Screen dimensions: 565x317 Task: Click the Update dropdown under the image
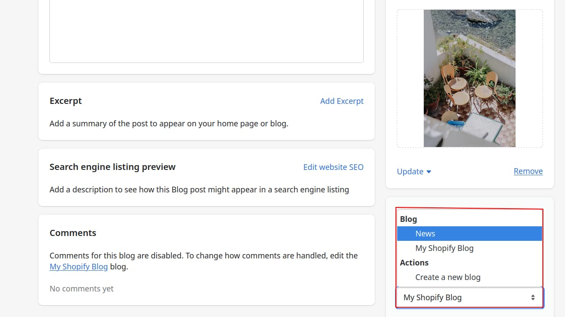tap(414, 171)
